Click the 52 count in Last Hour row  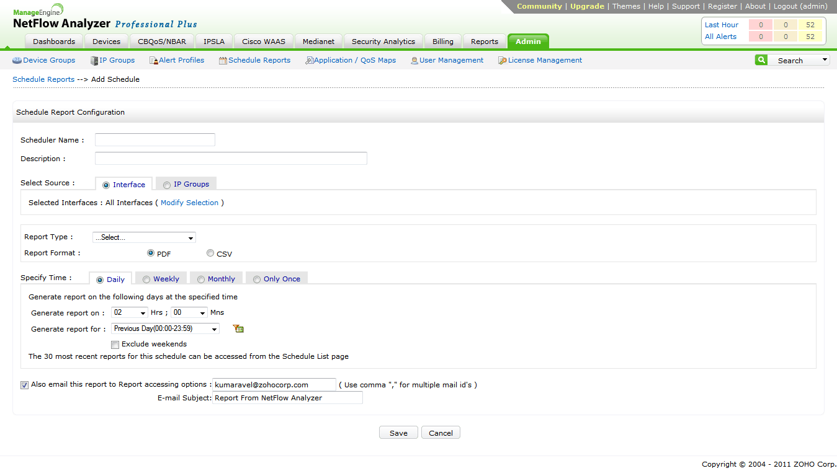click(810, 25)
